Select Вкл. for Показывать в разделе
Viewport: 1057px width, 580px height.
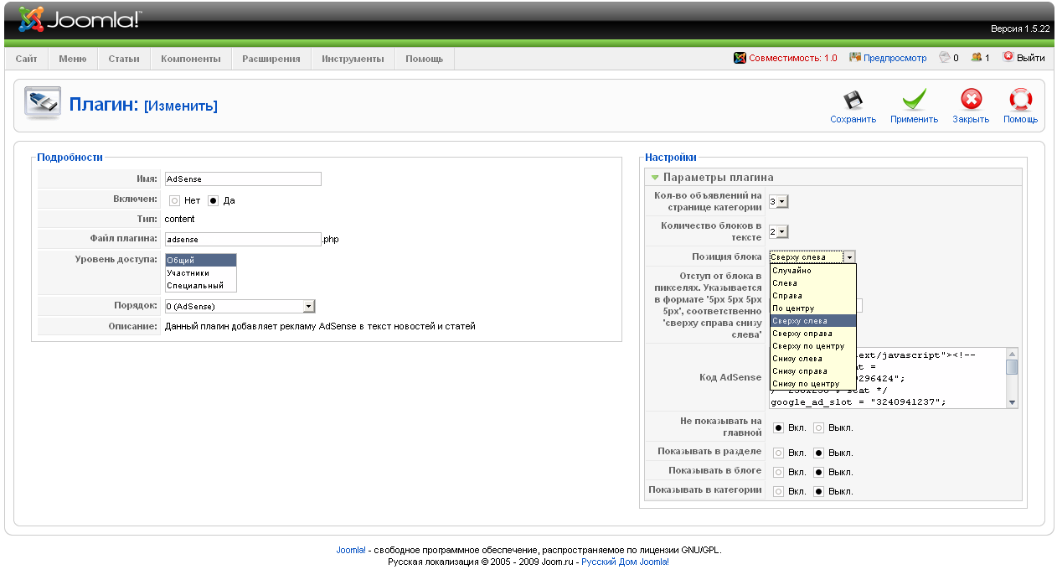tap(779, 453)
